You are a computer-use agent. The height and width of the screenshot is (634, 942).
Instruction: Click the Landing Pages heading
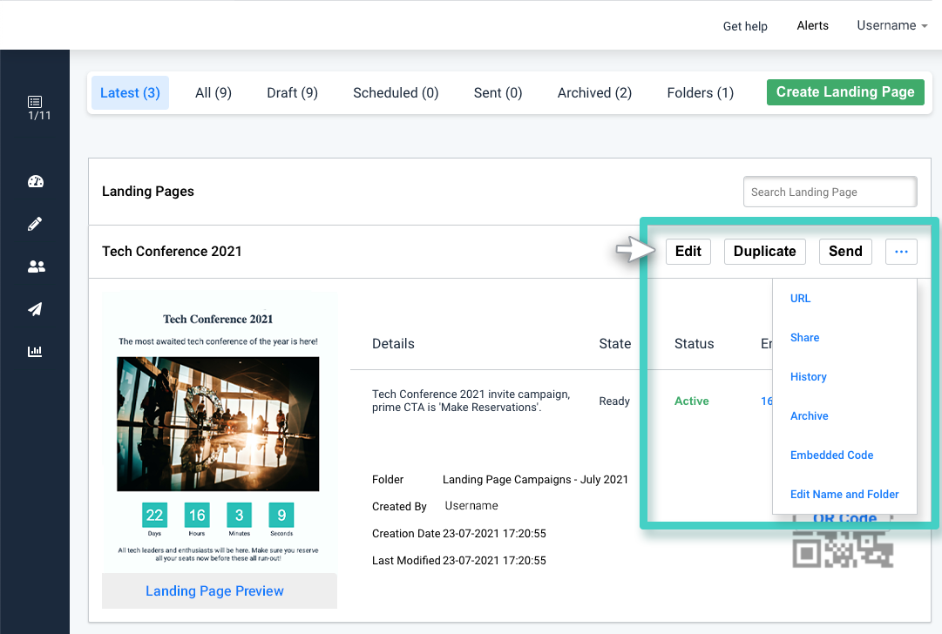(x=148, y=192)
